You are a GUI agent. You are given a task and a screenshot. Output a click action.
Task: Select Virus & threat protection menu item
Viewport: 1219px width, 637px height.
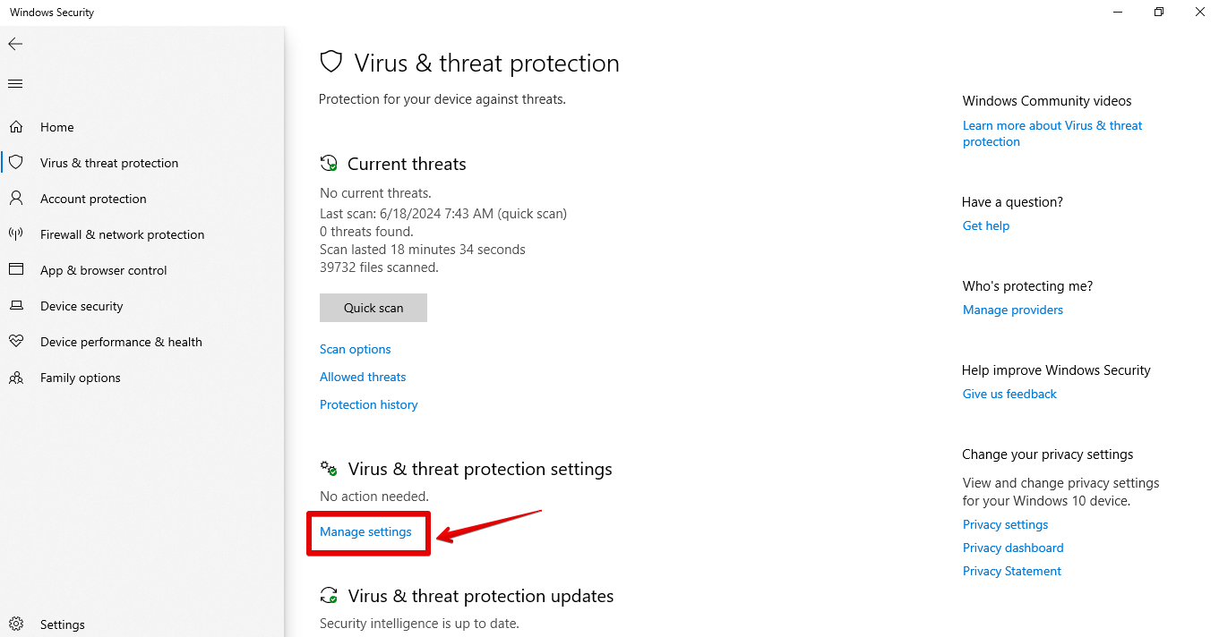109,163
